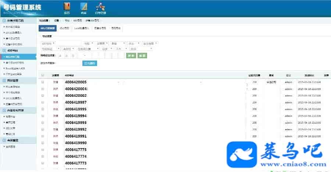Click the light blue button below precise search
Image resolution: width=331 pixels, height=172 pixels.
[90, 63]
